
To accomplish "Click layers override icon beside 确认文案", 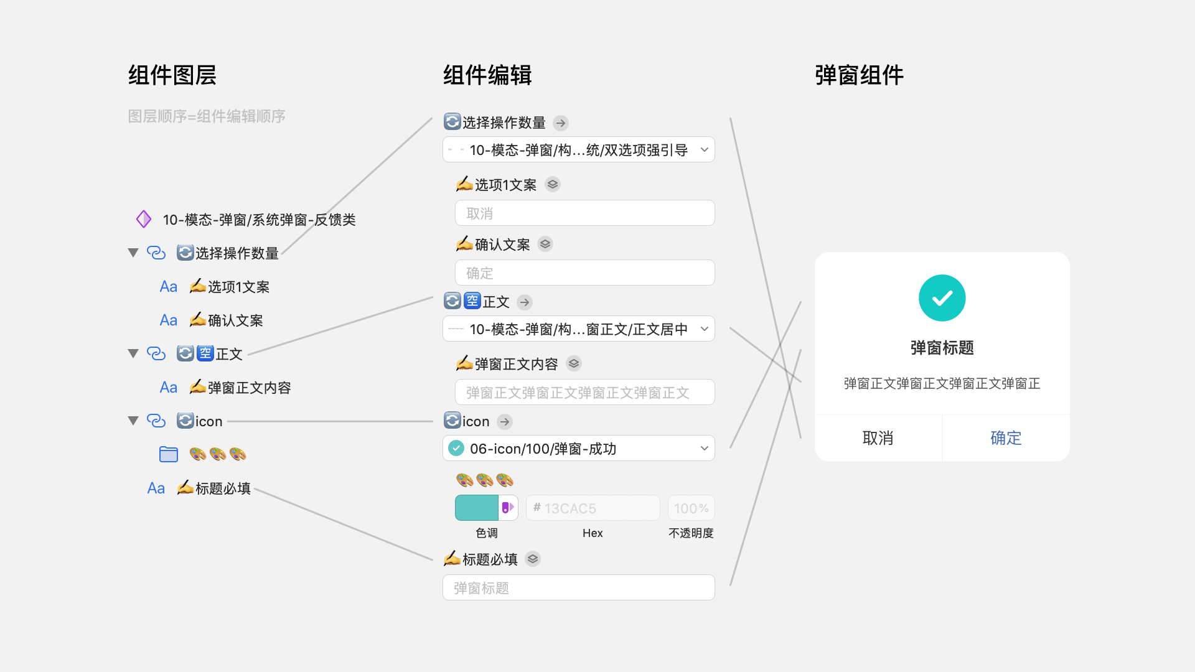I will point(545,245).
